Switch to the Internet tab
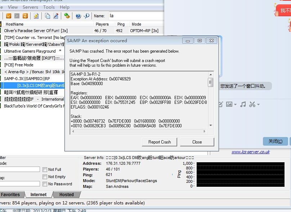Image resolution: width=291 pixels, height=212 pixels. click(39, 195)
